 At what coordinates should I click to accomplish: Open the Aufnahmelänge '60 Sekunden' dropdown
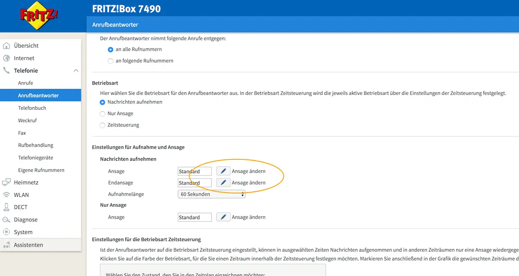(x=211, y=194)
